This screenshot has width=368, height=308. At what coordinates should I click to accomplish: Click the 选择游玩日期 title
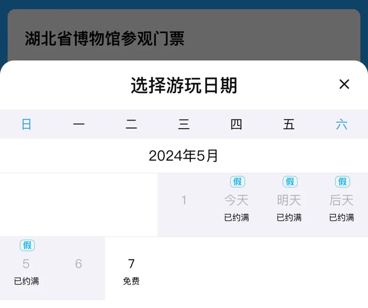point(184,85)
